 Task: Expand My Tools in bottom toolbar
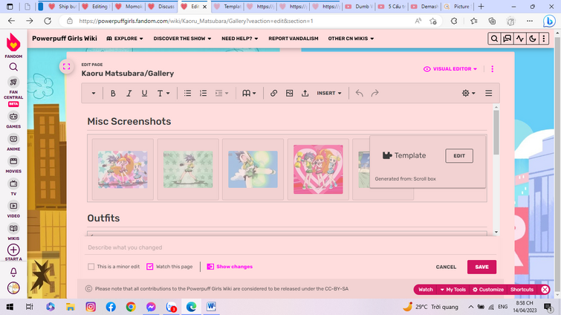click(453, 290)
